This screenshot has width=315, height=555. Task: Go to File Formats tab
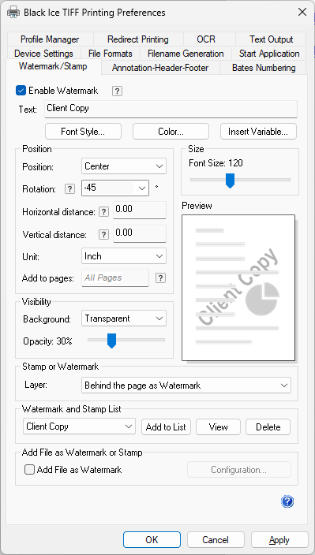pyautogui.click(x=111, y=54)
